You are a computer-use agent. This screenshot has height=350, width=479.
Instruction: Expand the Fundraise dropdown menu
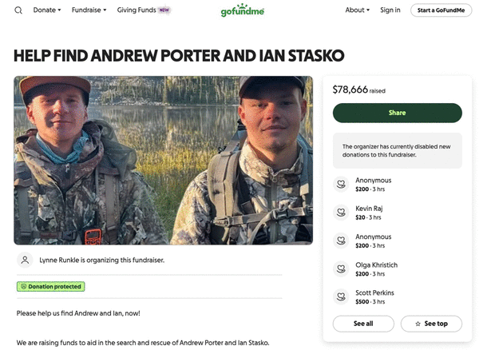tap(89, 10)
